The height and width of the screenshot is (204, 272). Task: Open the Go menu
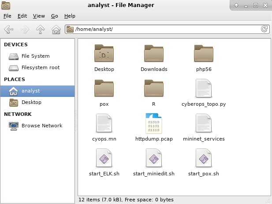point(55,16)
